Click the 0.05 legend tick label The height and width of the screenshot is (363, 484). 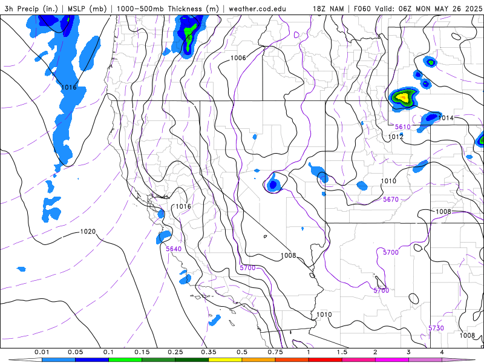pyautogui.click(x=75, y=352)
